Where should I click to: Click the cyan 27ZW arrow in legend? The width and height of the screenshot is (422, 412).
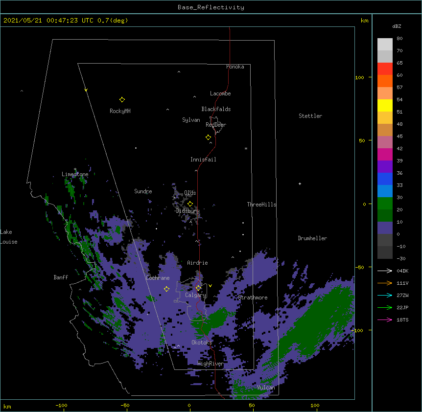tap(385, 295)
